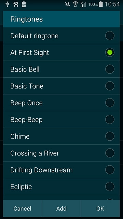Select the At First Sight radio button
123x219 pixels.
110,52
